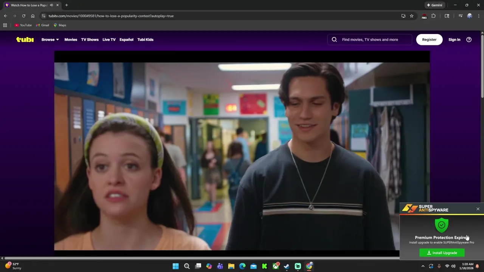The width and height of the screenshot is (484, 272).
Task: Open Tubi Kids
Action: [x=145, y=39]
